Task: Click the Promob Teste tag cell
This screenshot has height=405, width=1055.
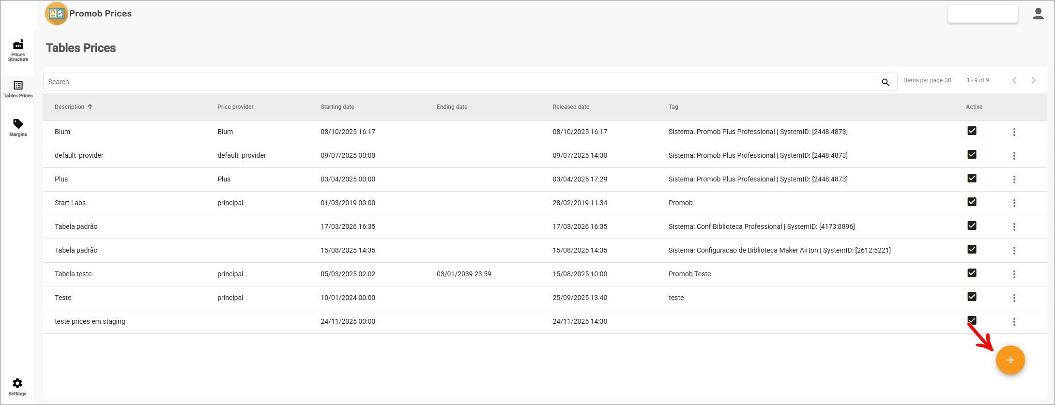Action: [x=689, y=274]
